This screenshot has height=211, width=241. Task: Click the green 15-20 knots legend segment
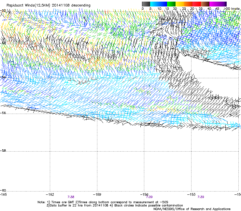(x=171, y=4)
